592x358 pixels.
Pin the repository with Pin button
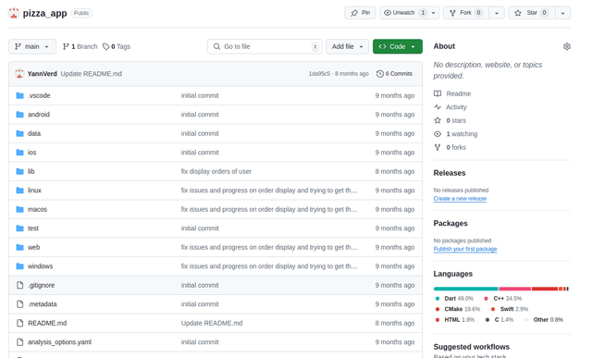[x=360, y=13]
